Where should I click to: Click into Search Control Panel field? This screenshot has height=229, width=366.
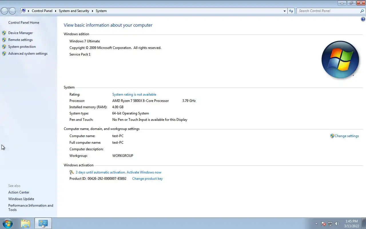pos(328,11)
